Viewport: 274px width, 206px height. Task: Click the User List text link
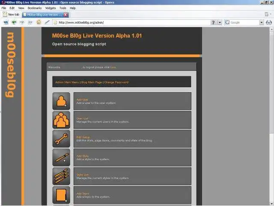[82, 118]
